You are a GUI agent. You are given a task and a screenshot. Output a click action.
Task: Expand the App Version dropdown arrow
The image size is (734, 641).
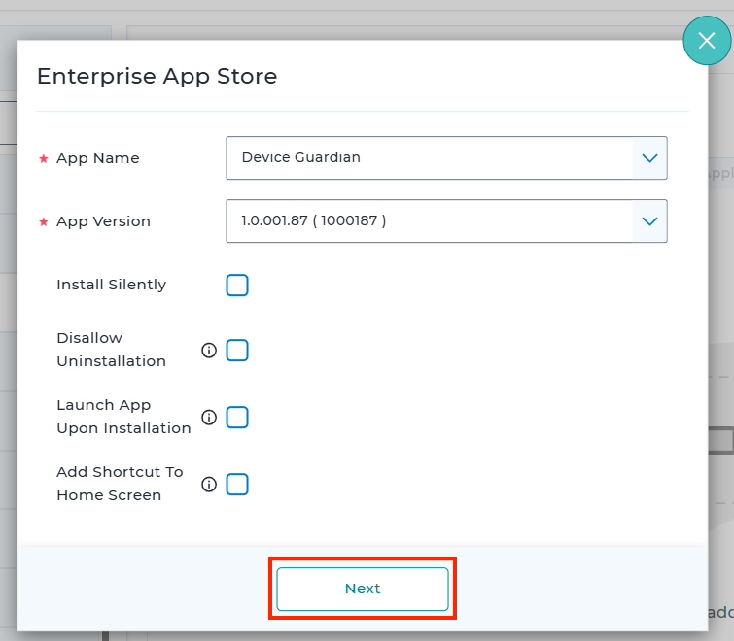(x=649, y=221)
